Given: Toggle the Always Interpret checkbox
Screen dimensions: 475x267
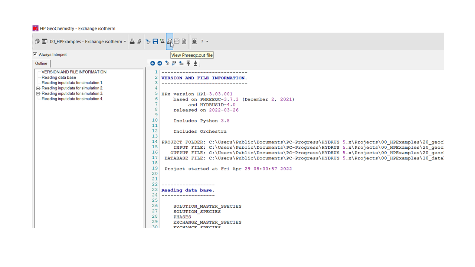Looking at the screenshot, I should point(35,55).
